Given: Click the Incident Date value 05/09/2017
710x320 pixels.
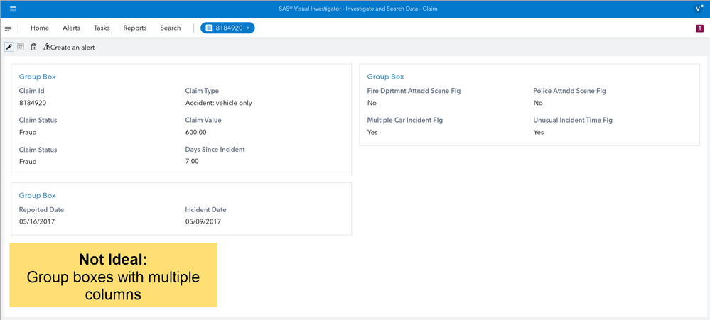Looking at the screenshot, I should (203, 221).
